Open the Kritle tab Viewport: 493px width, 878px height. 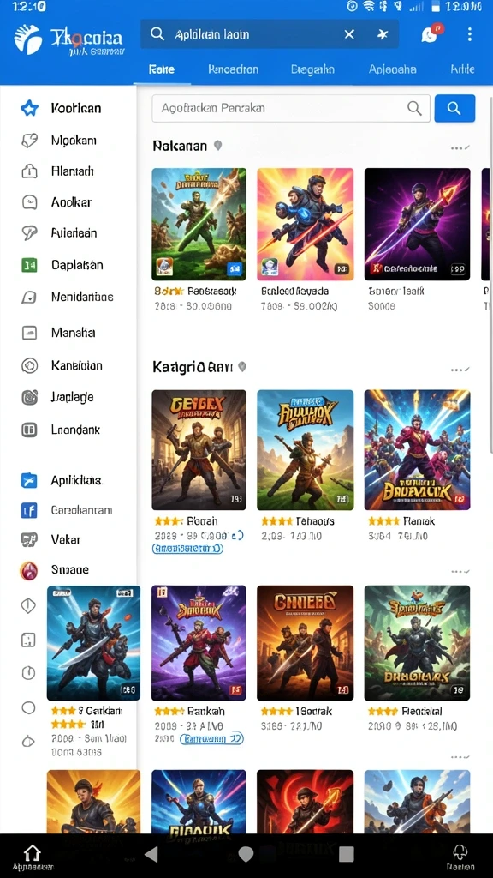coord(463,69)
